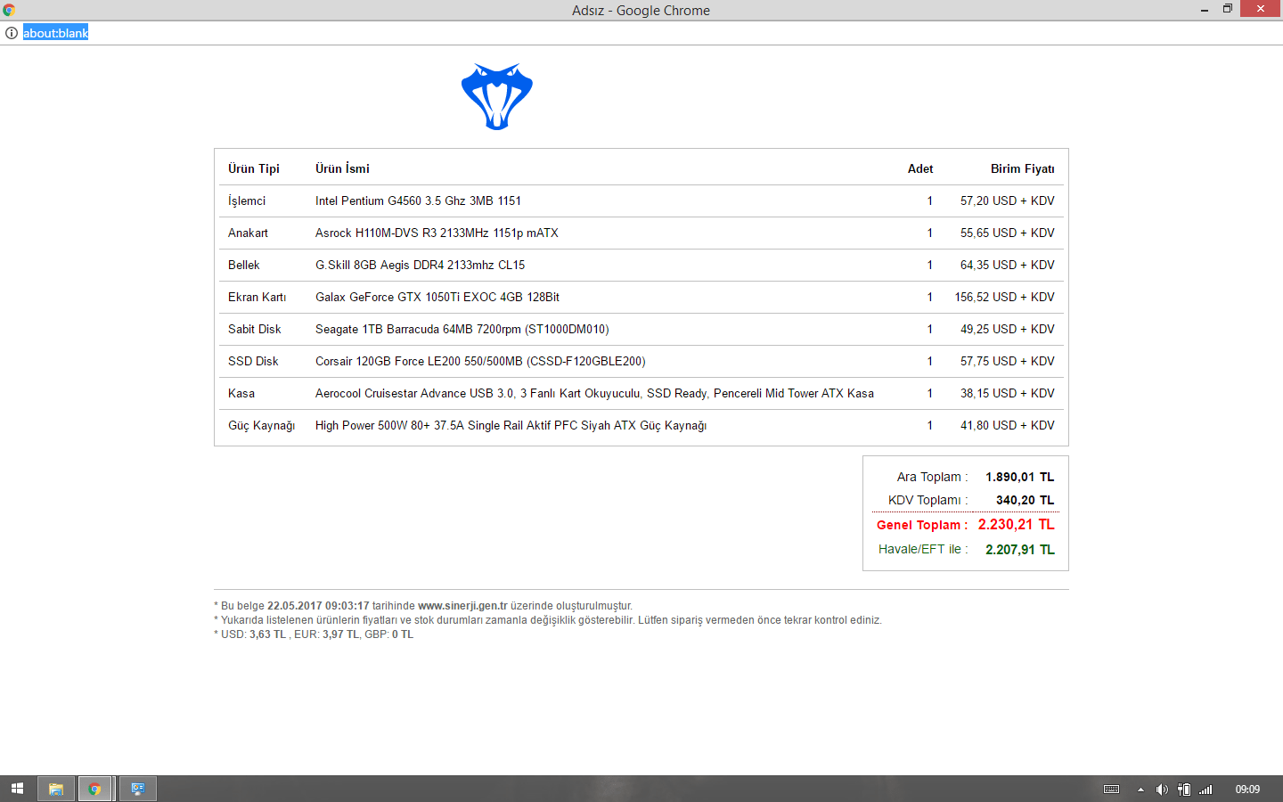Select the 'Ekran Kartı' product type cell

[x=257, y=297]
